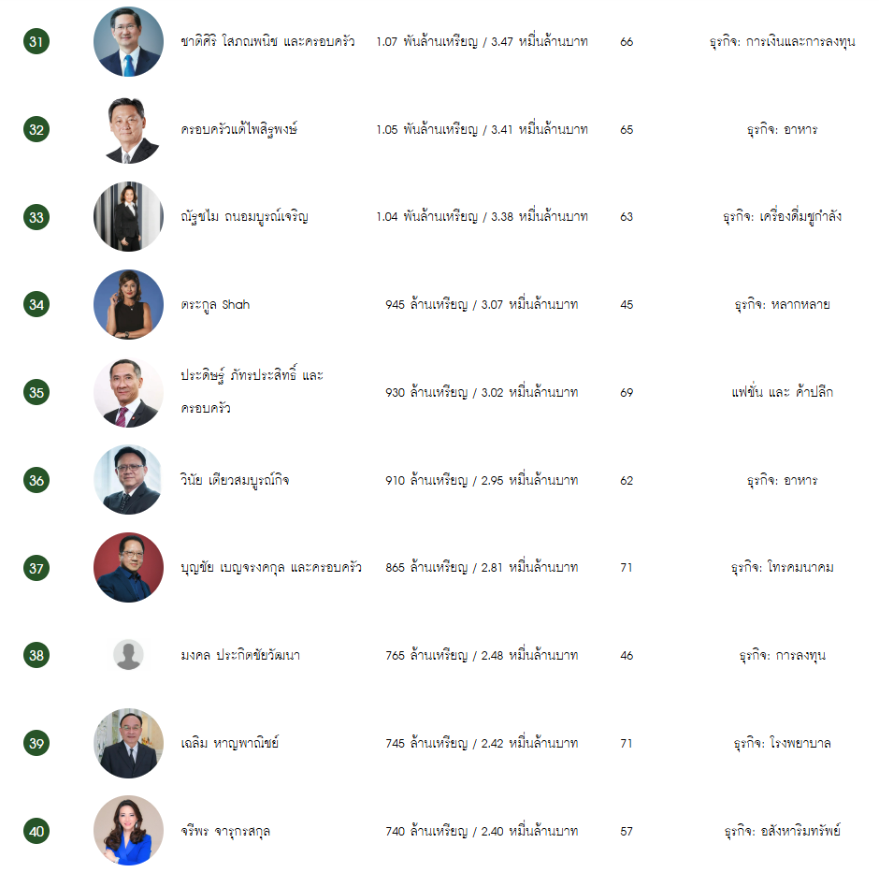The image size is (879, 887).
Task: Click the rank 36 badge icon
Action: pos(36,480)
